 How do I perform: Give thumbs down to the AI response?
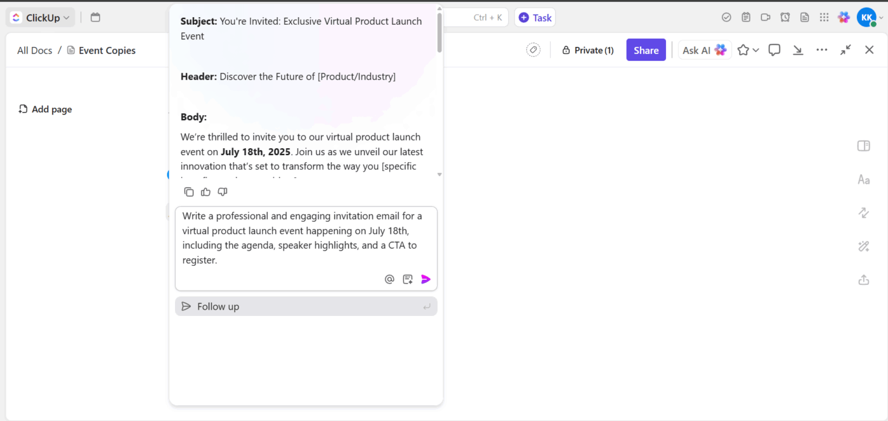[222, 191]
